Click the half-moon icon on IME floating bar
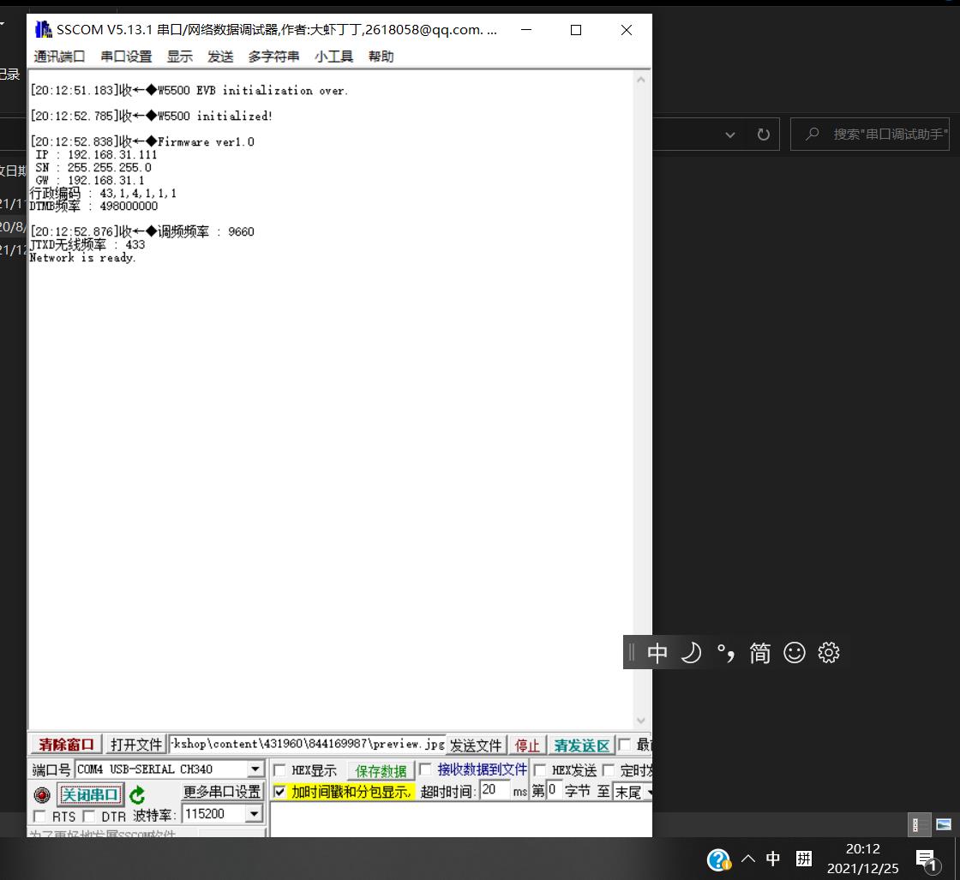 (691, 653)
